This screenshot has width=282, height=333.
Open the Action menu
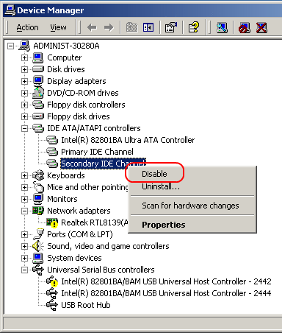click(27, 27)
